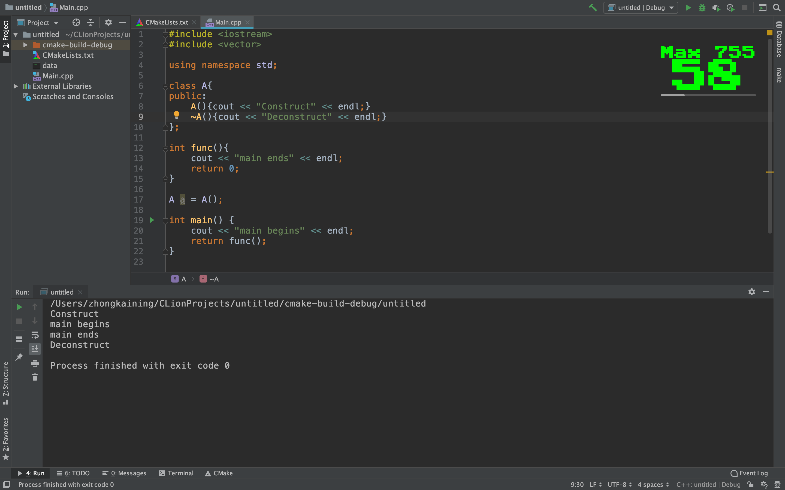Rerun the program in Run panel

point(19,307)
